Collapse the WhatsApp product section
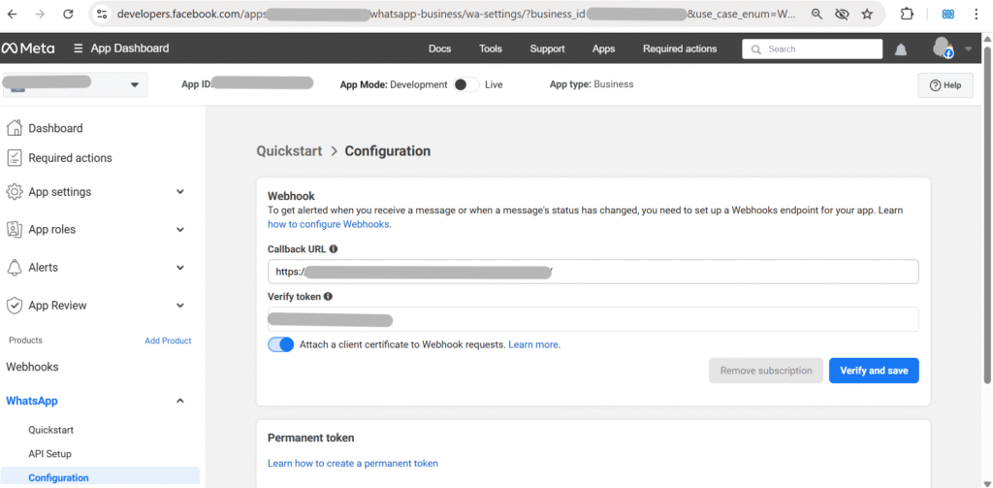This screenshot has width=993, height=488. click(x=179, y=401)
